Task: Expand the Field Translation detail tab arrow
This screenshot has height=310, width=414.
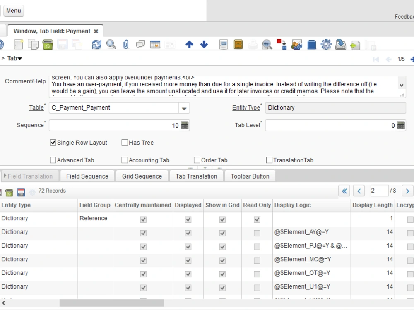Action: [x=5, y=176]
